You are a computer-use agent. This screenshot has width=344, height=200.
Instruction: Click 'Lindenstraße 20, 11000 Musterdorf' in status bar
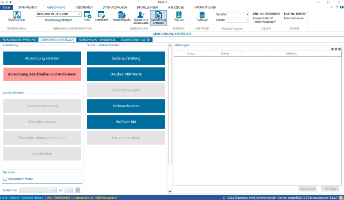tap(95, 197)
